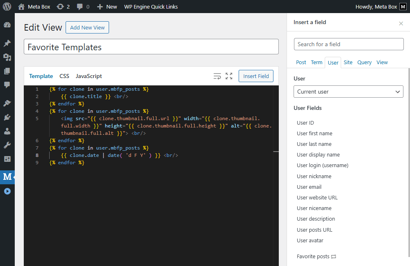This screenshot has width=410, height=266.
Task: Insert the User first name field
Action: click(314, 133)
